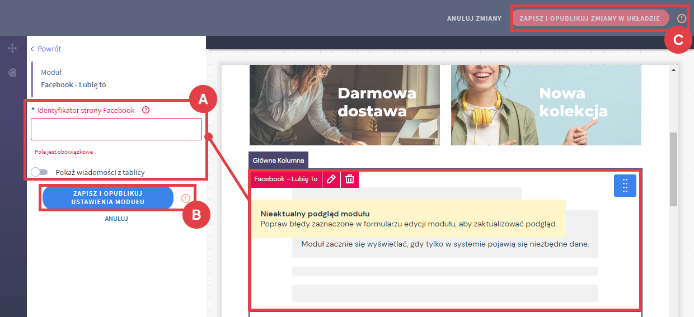Click help icon beside Identyfikator strony Facebook
Image resolution: width=694 pixels, height=317 pixels.
146,110
